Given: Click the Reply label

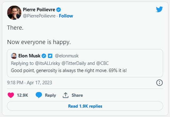Looking at the screenshot, I should pos(50,95).
